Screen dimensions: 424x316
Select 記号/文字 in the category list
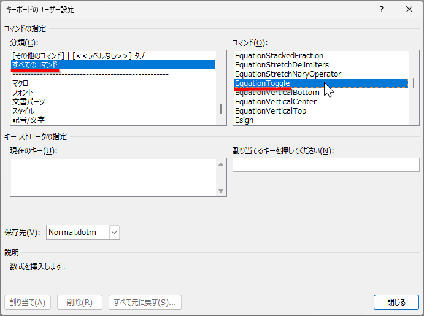click(114, 120)
